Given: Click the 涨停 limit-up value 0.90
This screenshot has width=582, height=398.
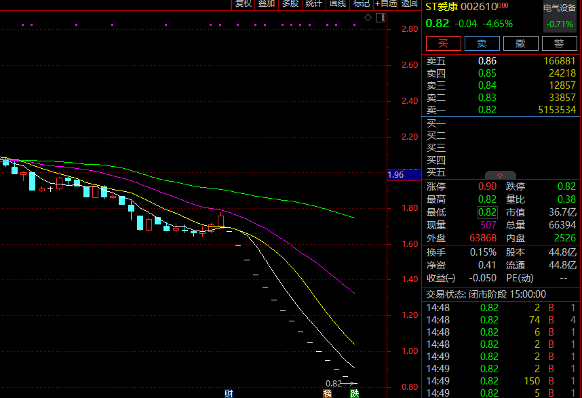Looking at the screenshot, I should point(487,186).
